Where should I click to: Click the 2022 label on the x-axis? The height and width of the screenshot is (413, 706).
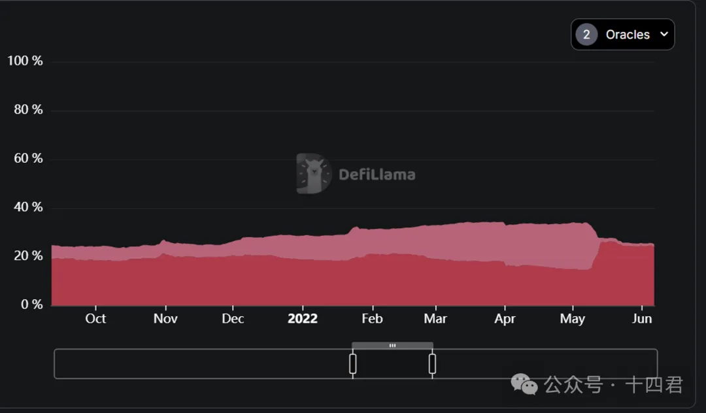303,318
